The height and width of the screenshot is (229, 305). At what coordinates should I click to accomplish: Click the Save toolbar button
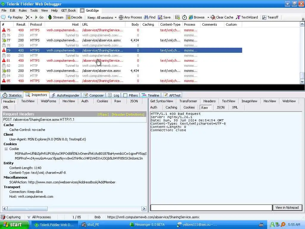[164, 17]
